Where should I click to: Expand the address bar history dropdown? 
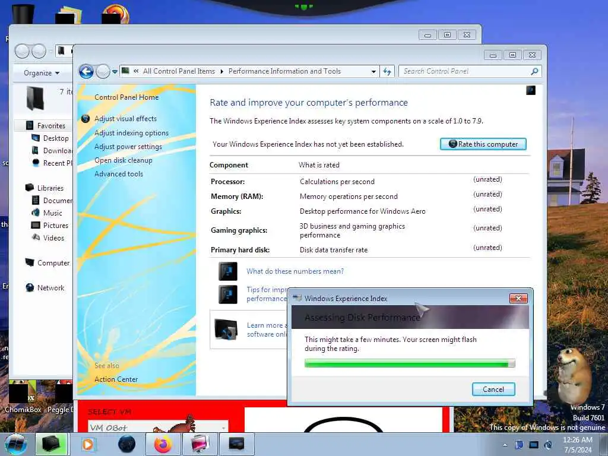(x=373, y=71)
